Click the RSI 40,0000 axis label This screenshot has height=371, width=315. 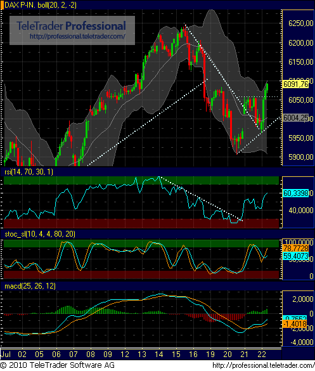[x=301, y=211]
